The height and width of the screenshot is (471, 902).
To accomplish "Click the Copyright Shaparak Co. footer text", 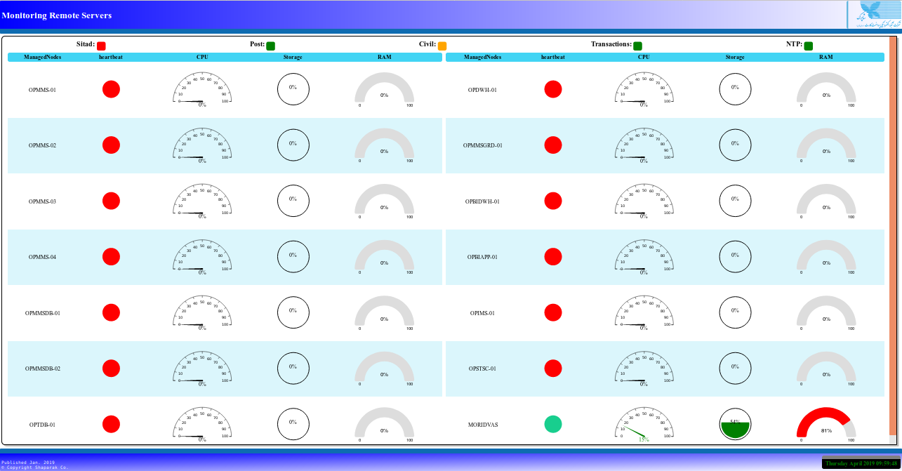I will tap(34, 467).
